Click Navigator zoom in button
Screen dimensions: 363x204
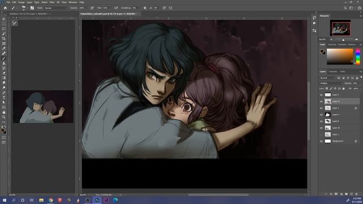click(x=357, y=40)
